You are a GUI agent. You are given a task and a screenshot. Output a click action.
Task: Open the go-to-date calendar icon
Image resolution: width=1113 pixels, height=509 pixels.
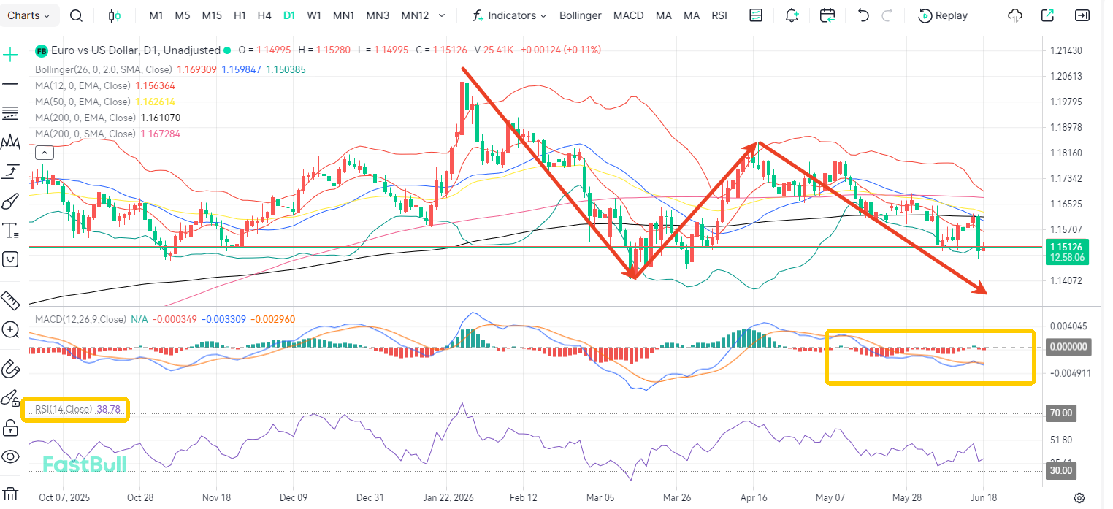[x=827, y=15]
